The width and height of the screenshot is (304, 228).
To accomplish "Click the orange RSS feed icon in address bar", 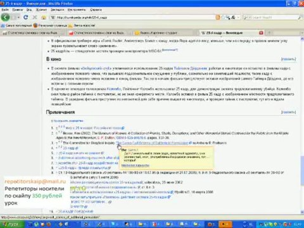I will point(218,17).
